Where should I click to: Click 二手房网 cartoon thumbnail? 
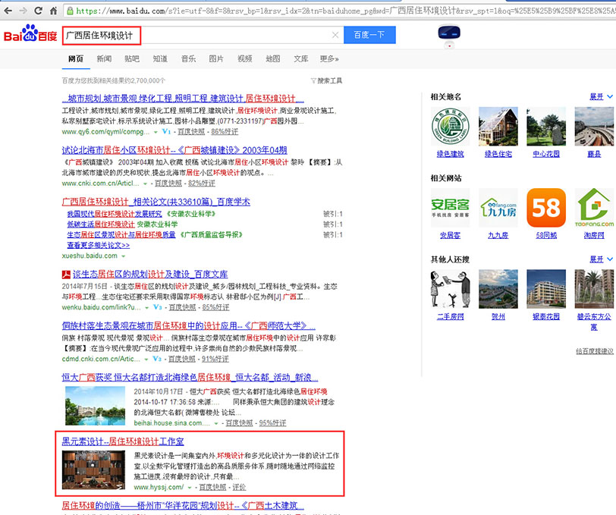pyautogui.click(x=450, y=289)
